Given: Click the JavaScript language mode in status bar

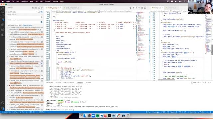Looking at the screenshot, I should pyautogui.click(x=193, y=112).
